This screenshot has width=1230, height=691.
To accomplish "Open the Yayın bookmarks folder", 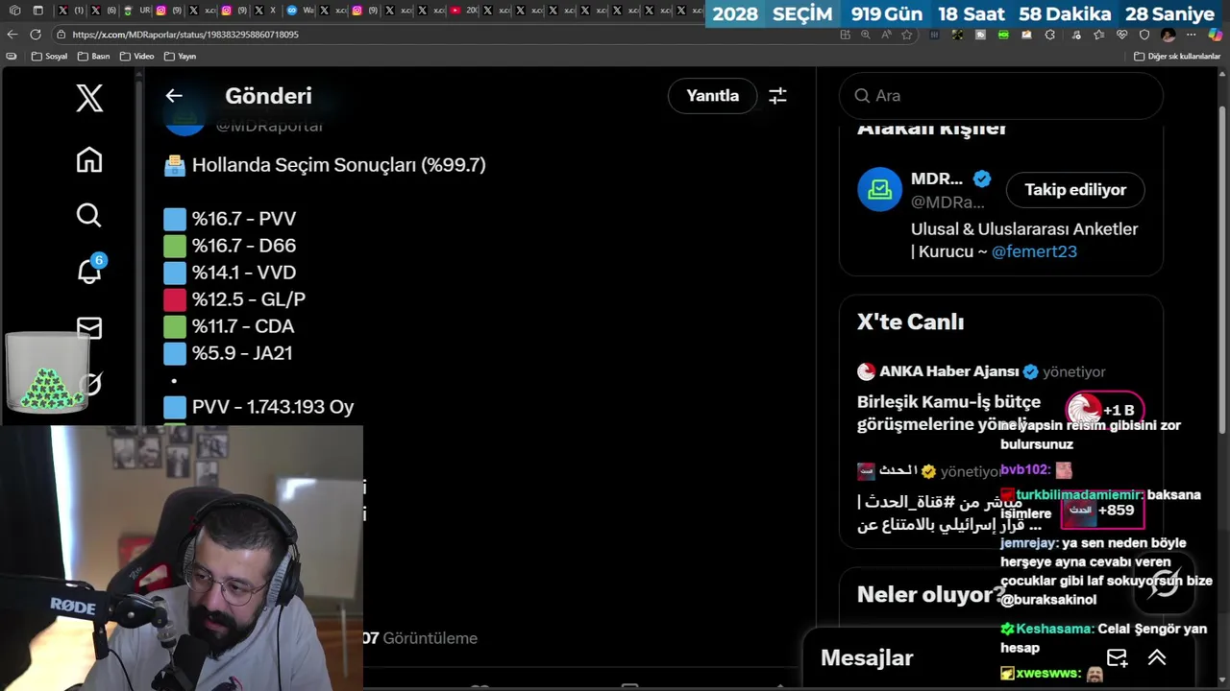I will [180, 57].
